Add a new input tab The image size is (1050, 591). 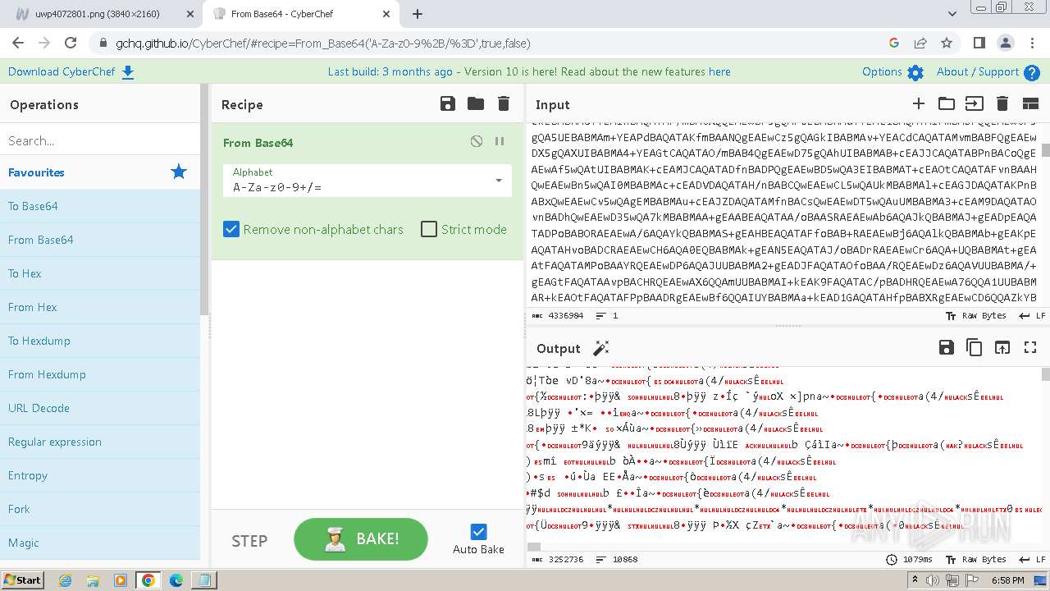(x=919, y=103)
